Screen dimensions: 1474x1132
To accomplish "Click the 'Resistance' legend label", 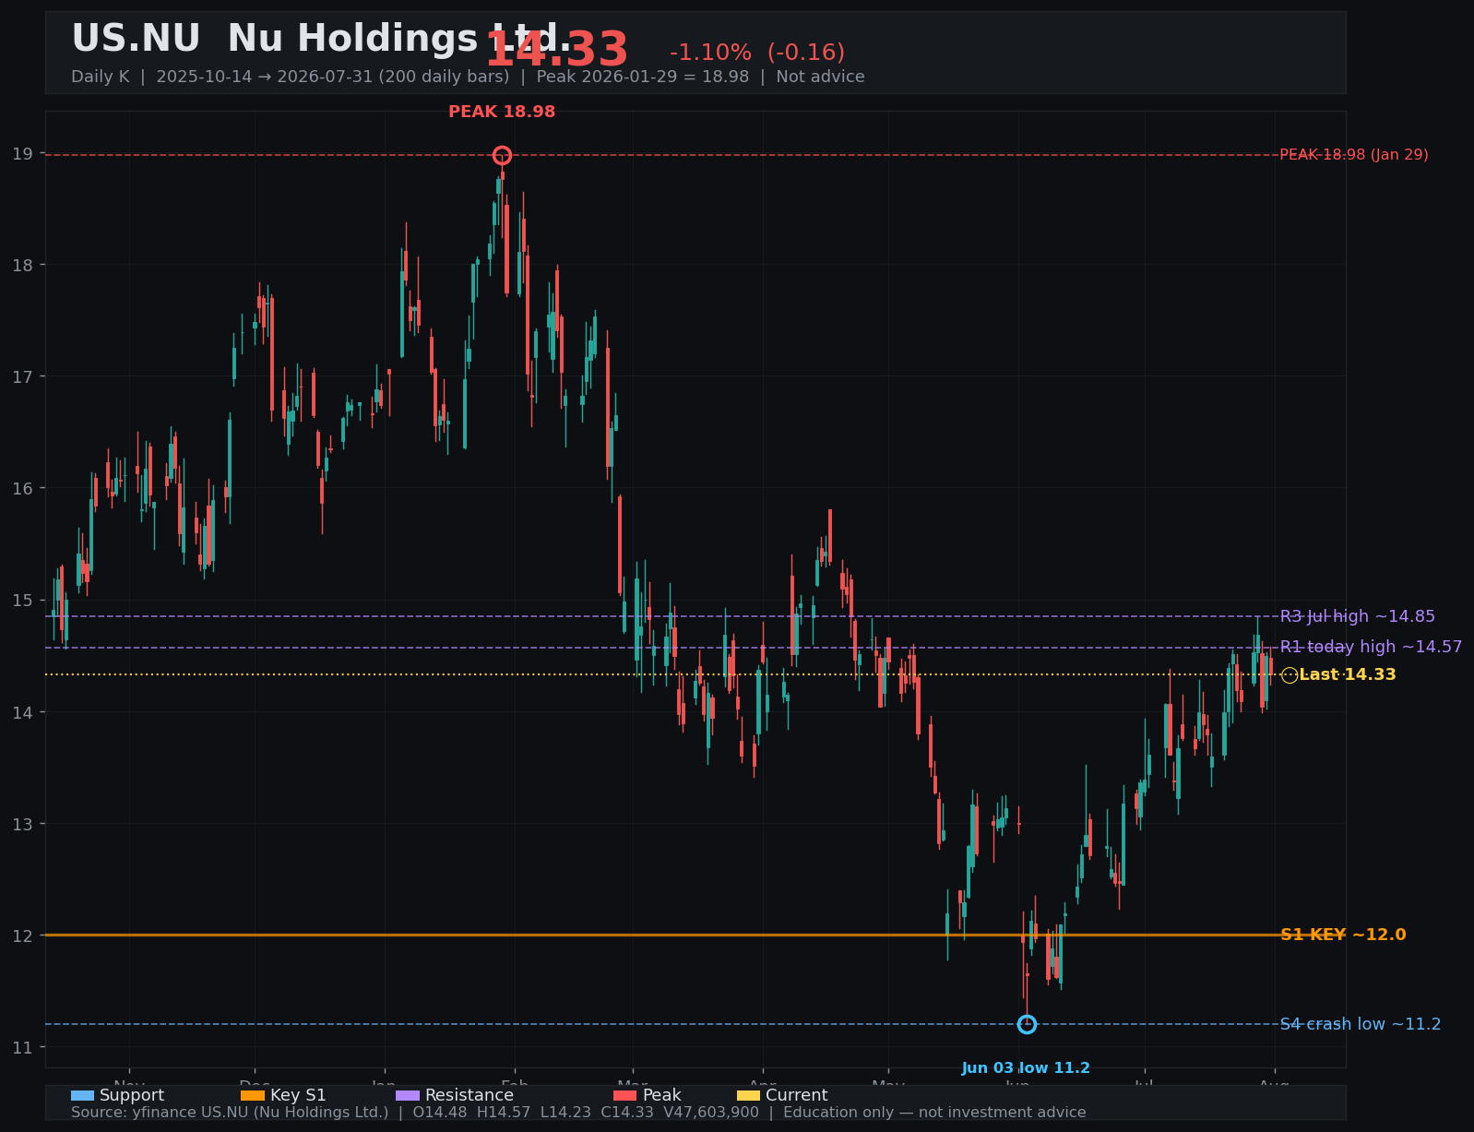I will (x=470, y=1095).
